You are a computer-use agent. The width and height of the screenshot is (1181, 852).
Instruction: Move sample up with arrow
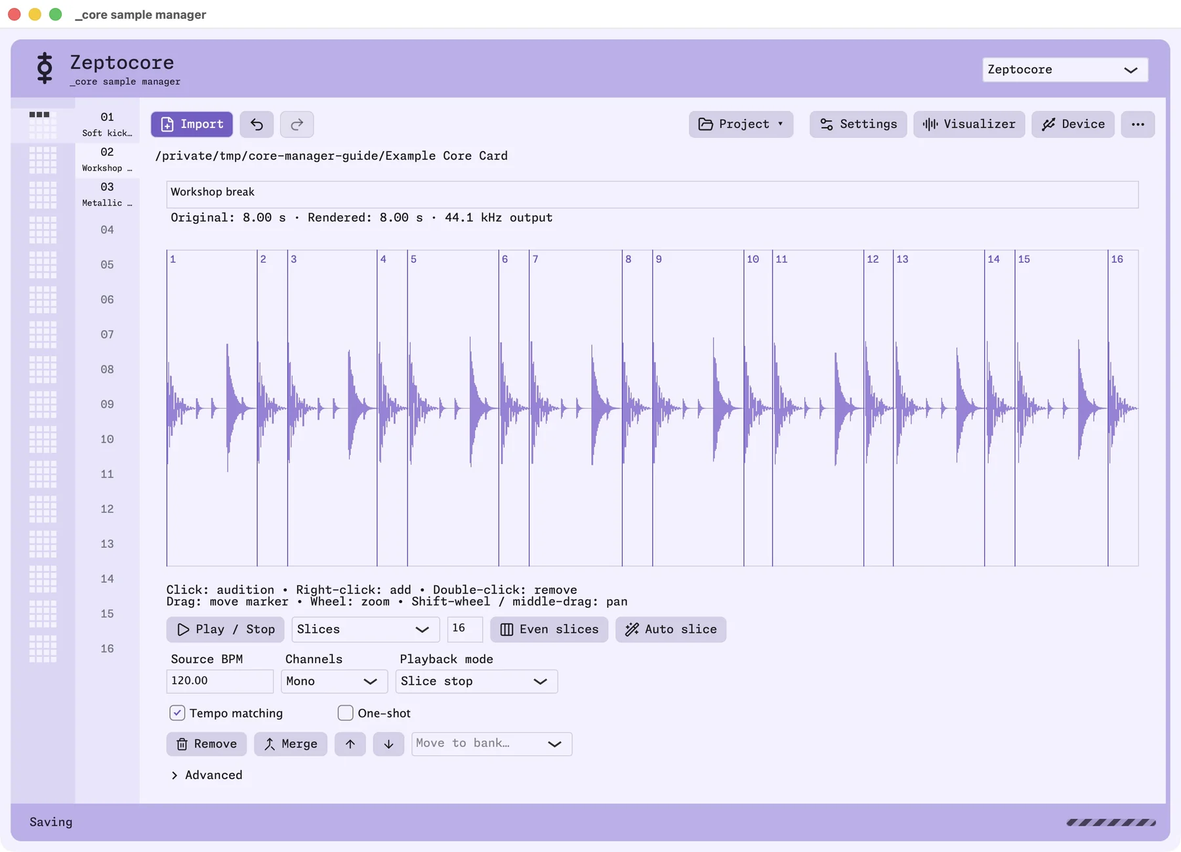(x=350, y=744)
